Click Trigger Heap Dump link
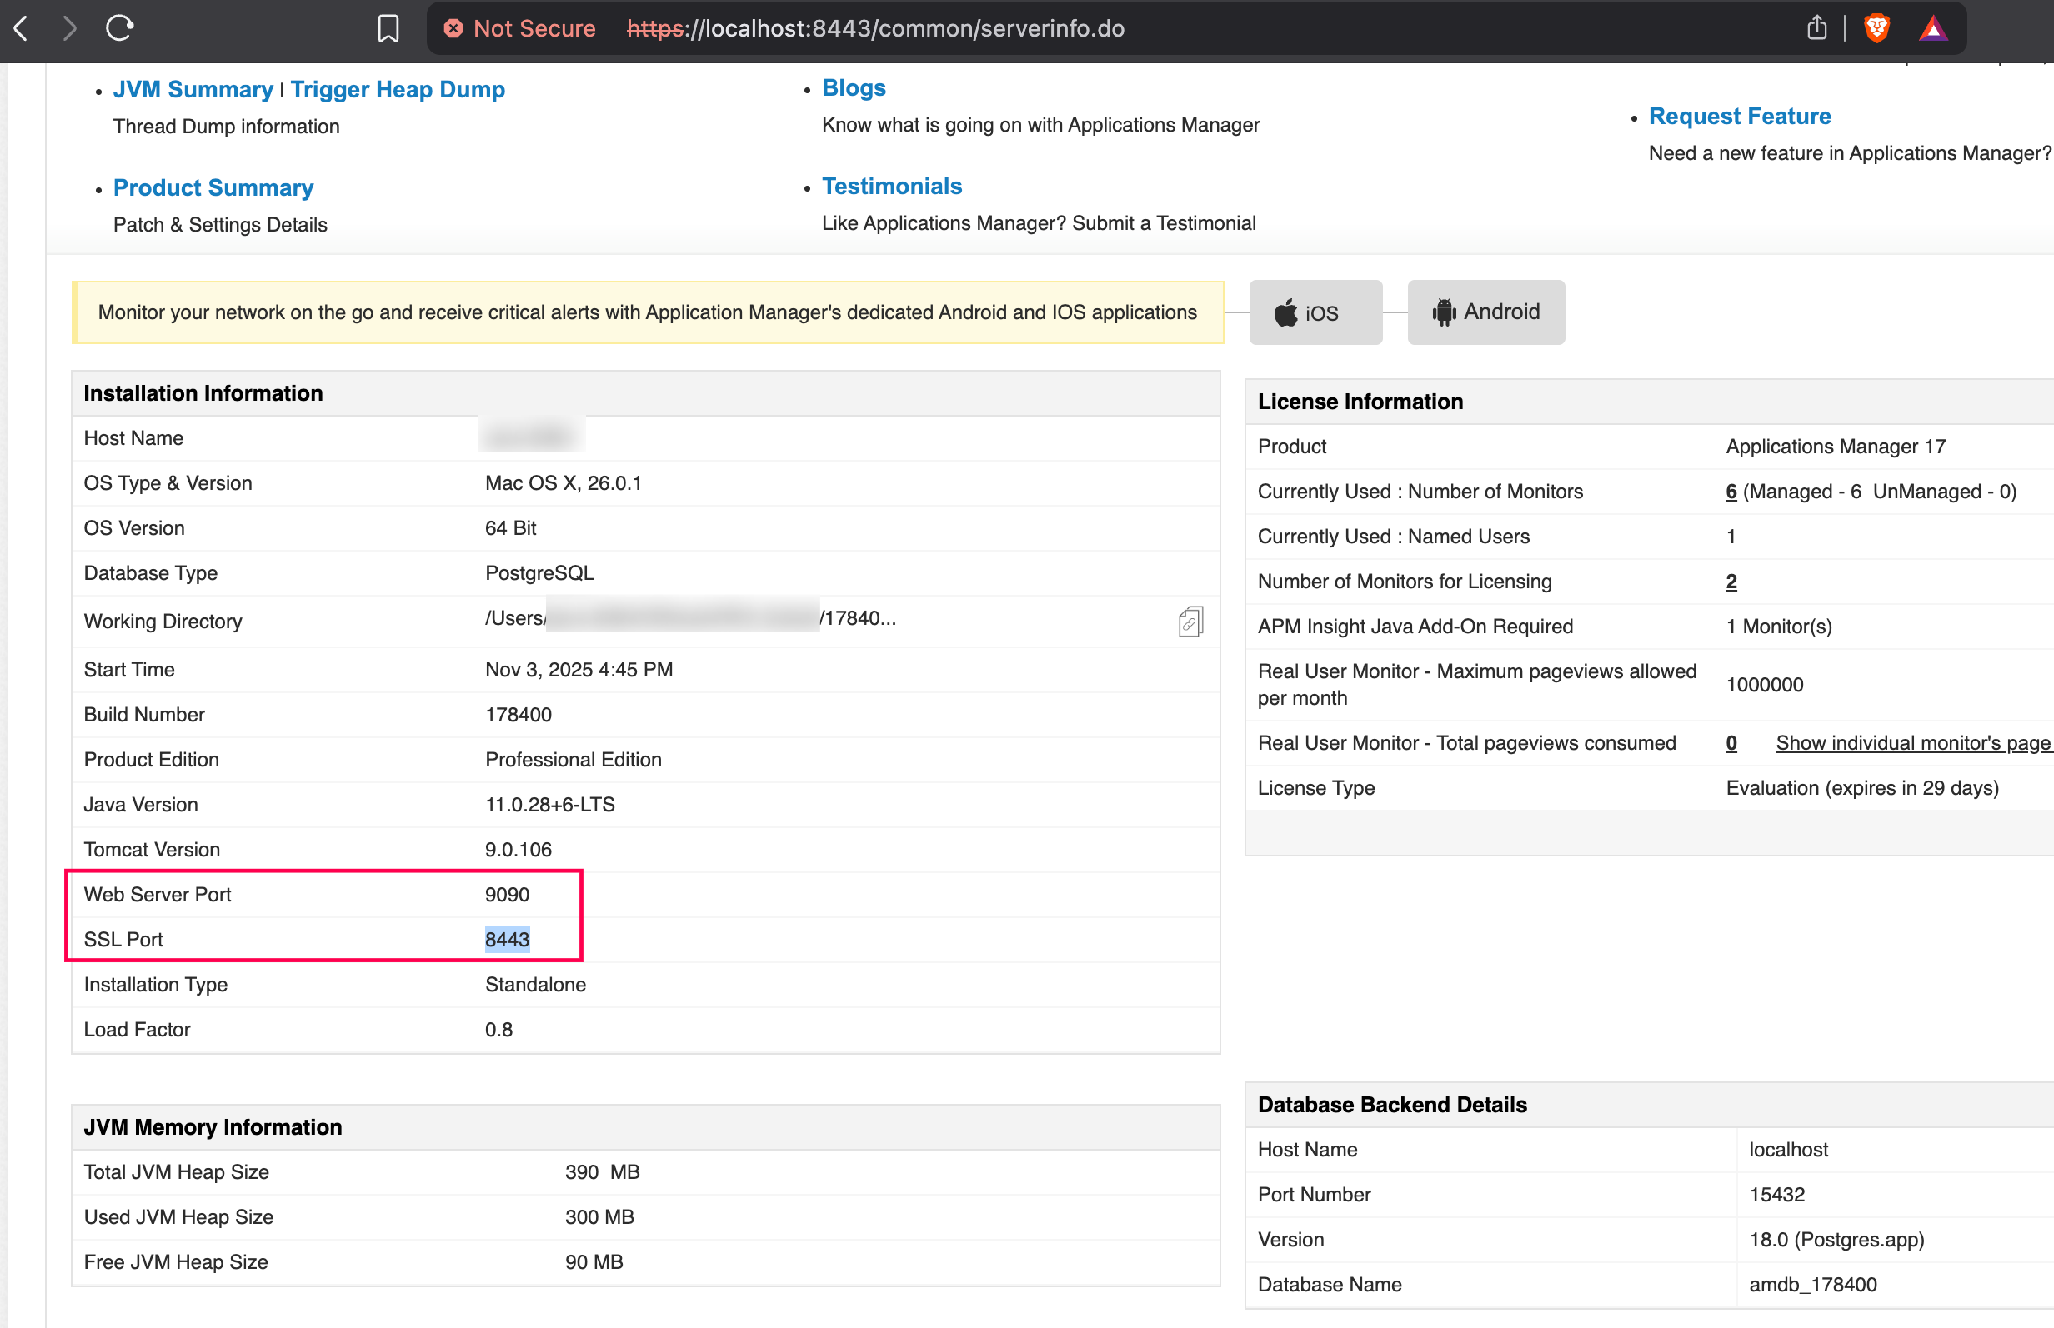The width and height of the screenshot is (2054, 1328). point(398,90)
